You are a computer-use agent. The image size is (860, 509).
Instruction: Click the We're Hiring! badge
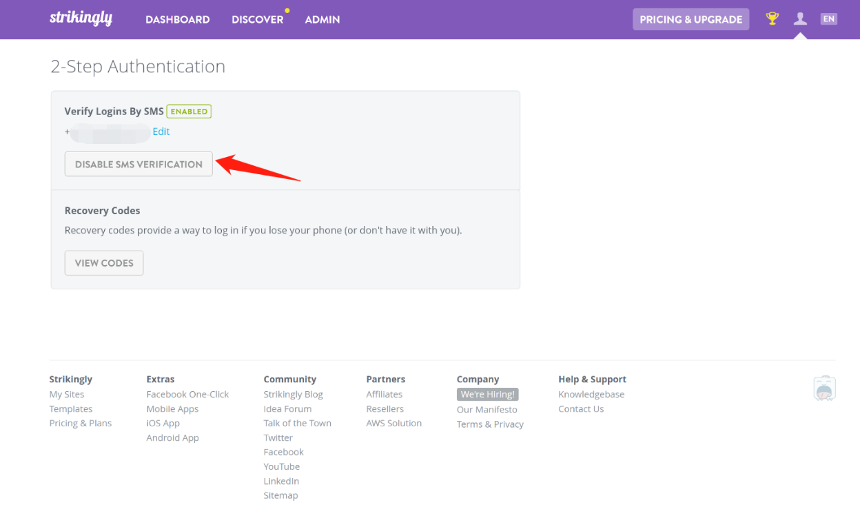(488, 395)
